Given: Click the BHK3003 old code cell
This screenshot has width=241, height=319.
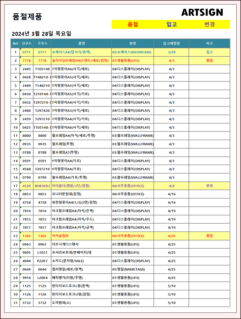Looking at the screenshot, I should pos(42,186).
